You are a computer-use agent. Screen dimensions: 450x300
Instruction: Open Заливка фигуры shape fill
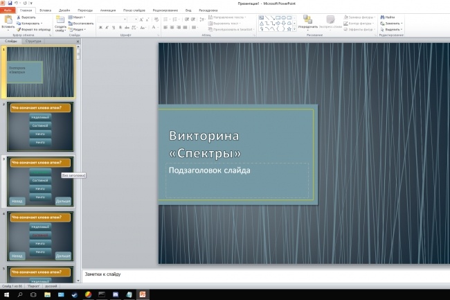[359, 17]
